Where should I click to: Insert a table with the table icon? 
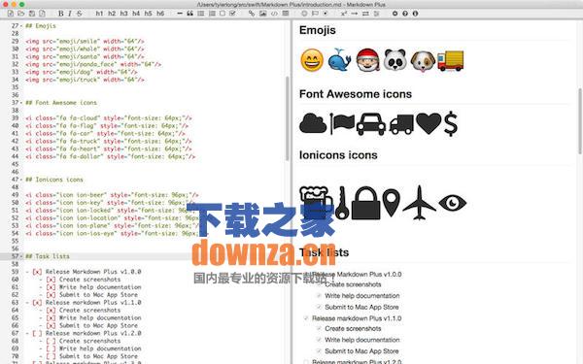(286, 14)
